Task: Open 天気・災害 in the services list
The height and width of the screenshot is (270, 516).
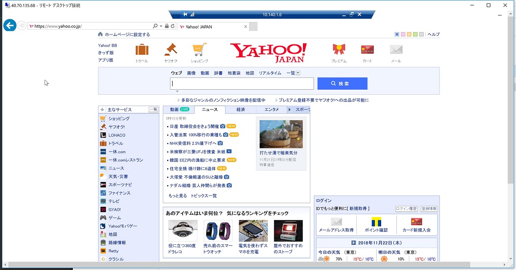Action: 118,176
